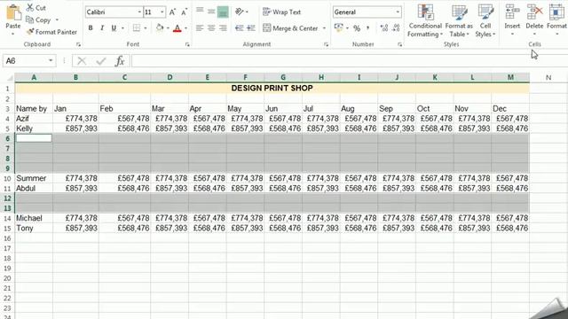The height and width of the screenshot is (319, 568).
Task: Open the Alignment dialog launcher
Action: point(326,44)
